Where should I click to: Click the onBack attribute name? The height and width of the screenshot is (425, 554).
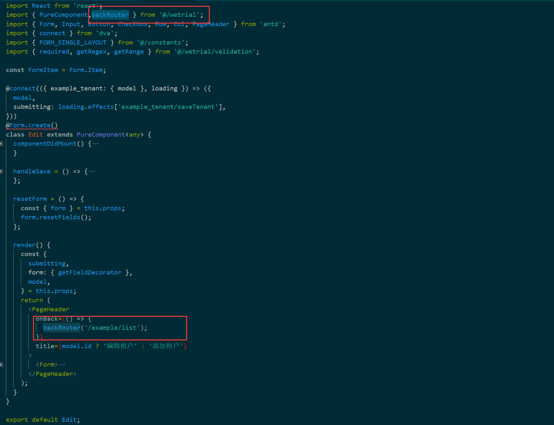47,319
